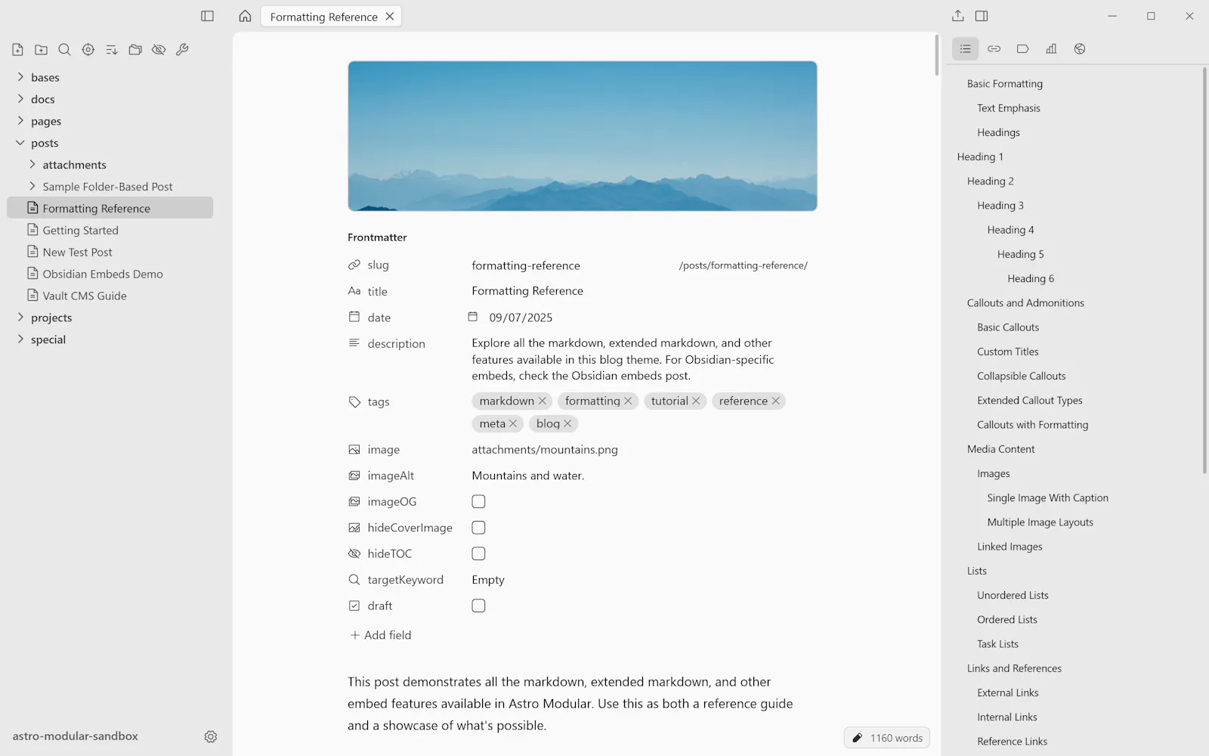Click the circular aperture icon in the right sidebar
1209x756 pixels.
tap(1080, 49)
